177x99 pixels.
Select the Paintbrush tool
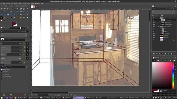2,18
